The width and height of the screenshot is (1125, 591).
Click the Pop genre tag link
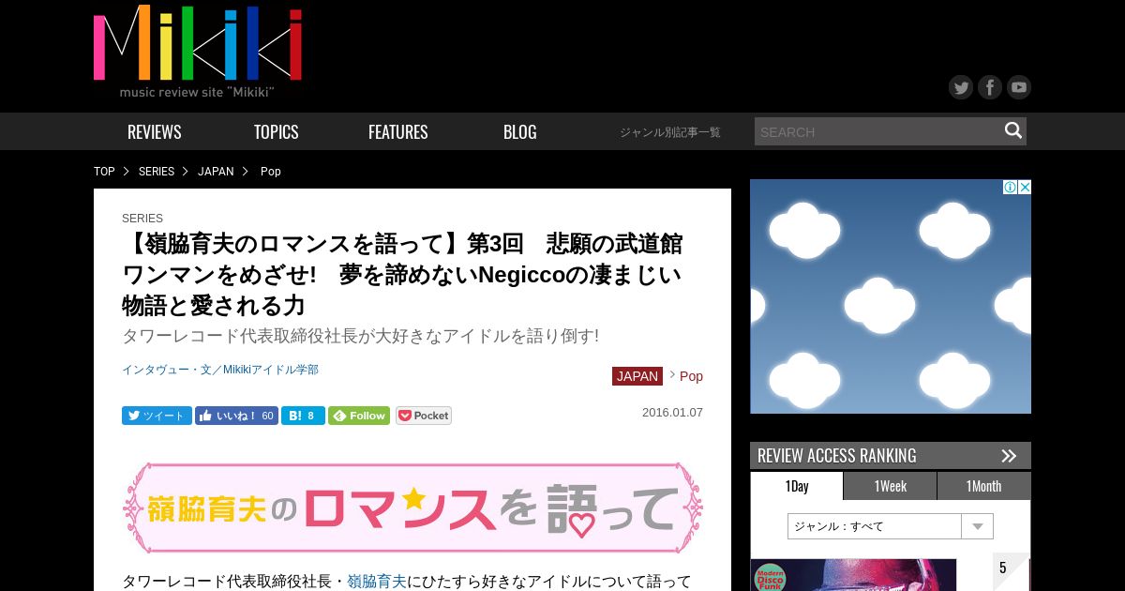pos(691,376)
